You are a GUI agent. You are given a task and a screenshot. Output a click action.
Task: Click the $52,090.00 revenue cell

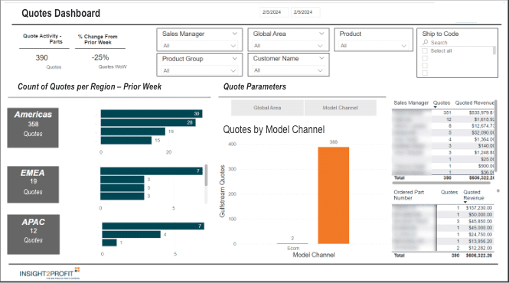click(x=483, y=132)
